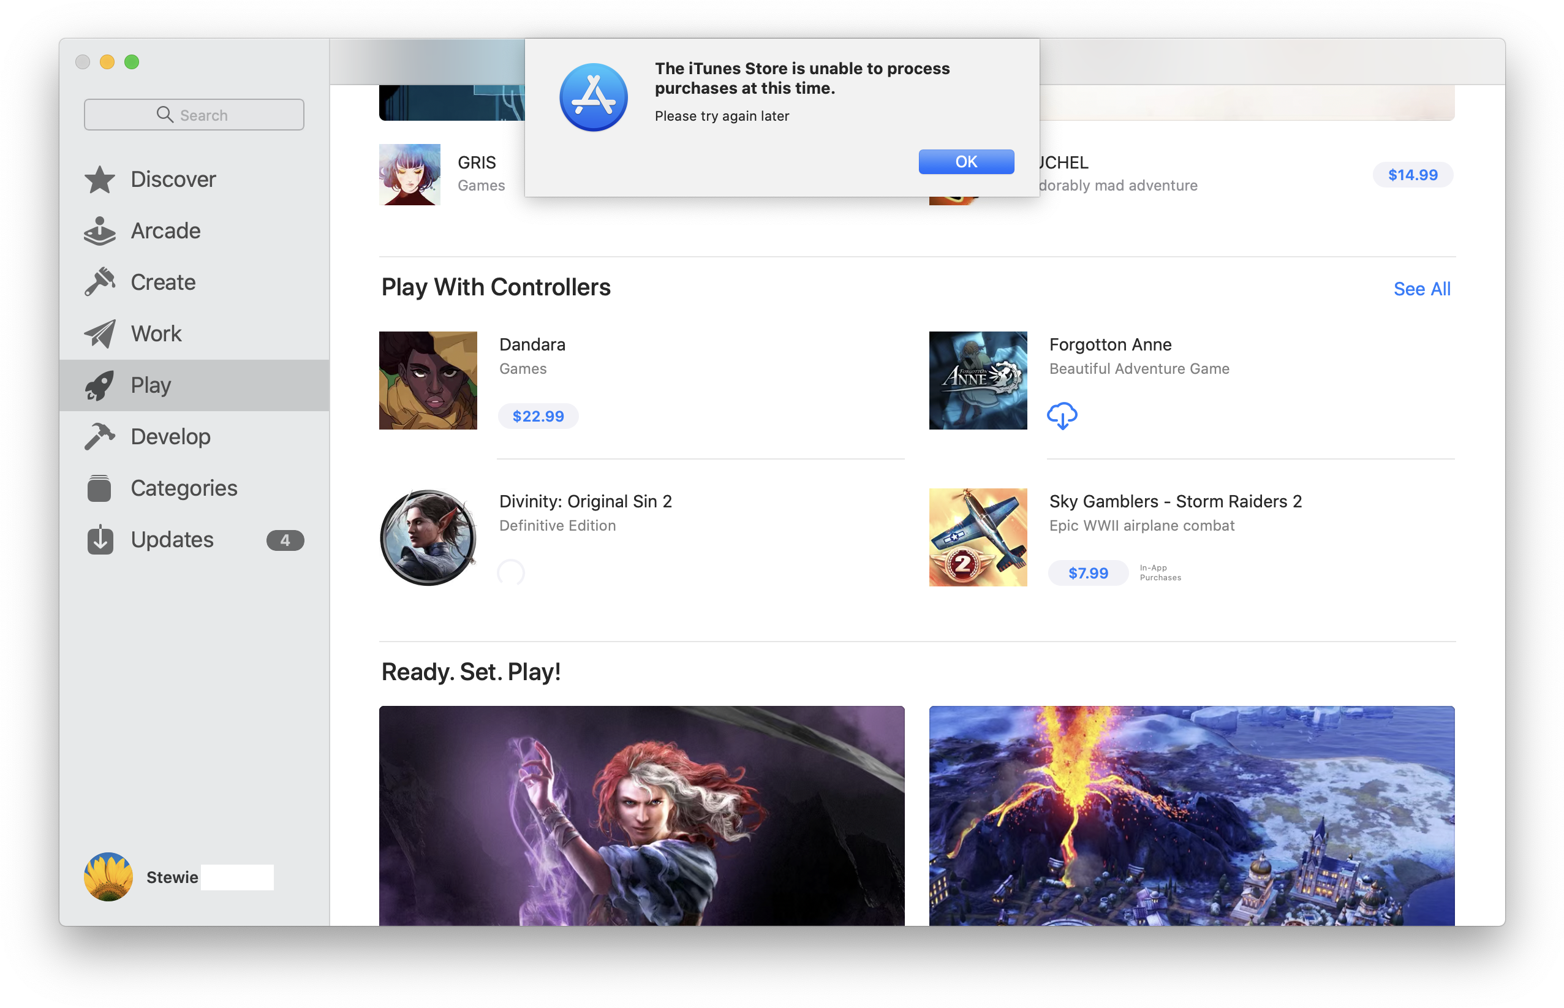Click the sunflower account avatar
1564x1008 pixels.
click(x=108, y=876)
